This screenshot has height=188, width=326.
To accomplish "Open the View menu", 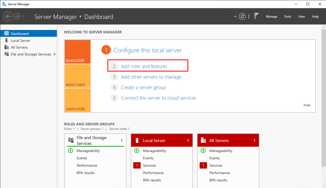I will point(302,16).
